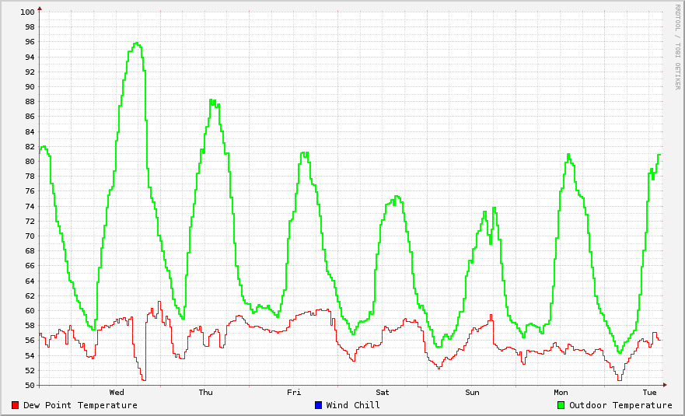Click the Wednesday dew point dip near 51
This screenshot has width=685, height=416.
tap(144, 379)
